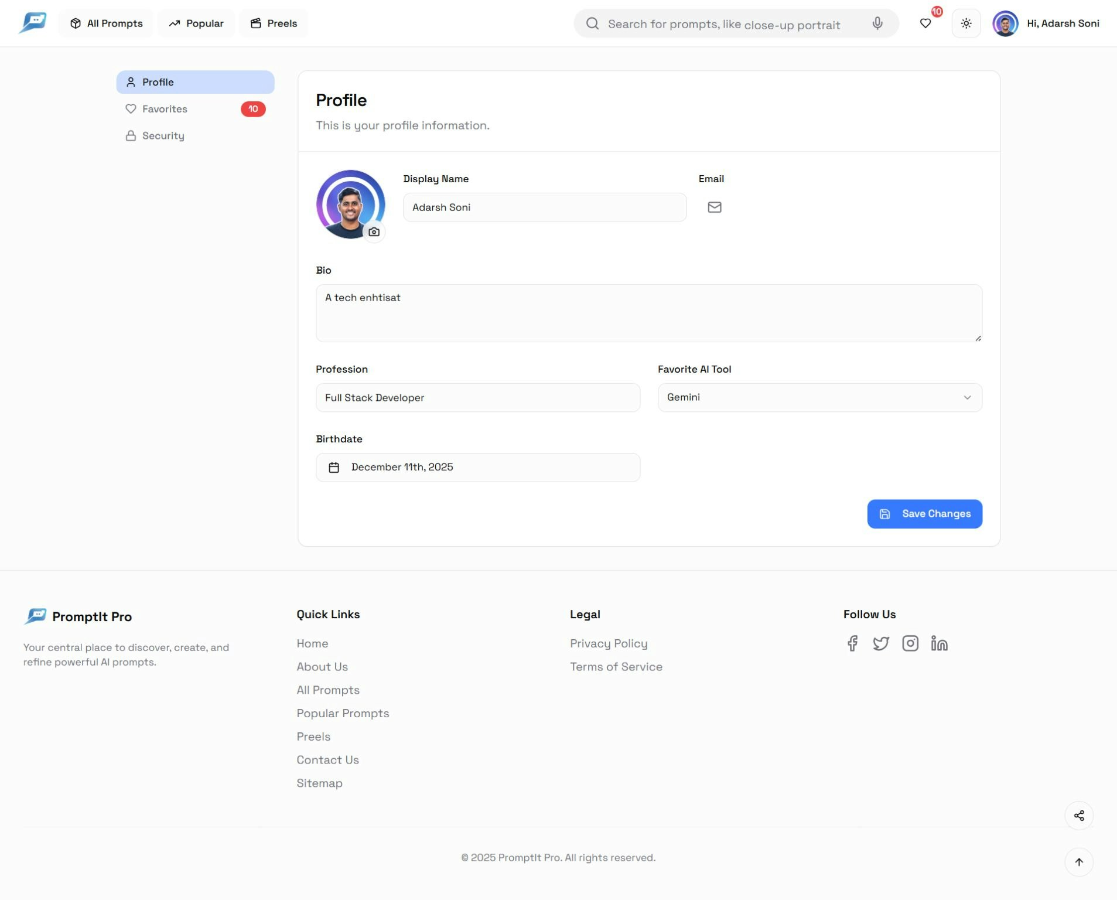Screen dimensions: 1117x900
Task: Edit the Display Name field
Action: (x=545, y=207)
